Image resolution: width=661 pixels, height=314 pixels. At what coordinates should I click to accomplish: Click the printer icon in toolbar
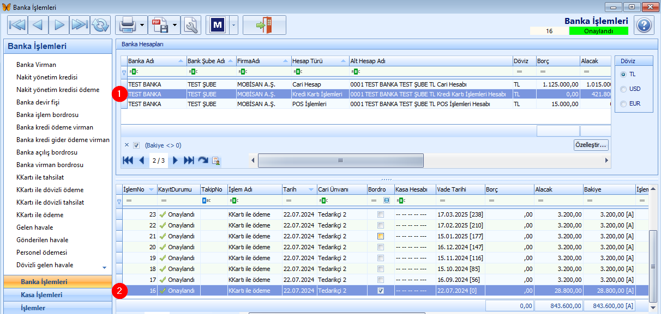click(x=127, y=25)
